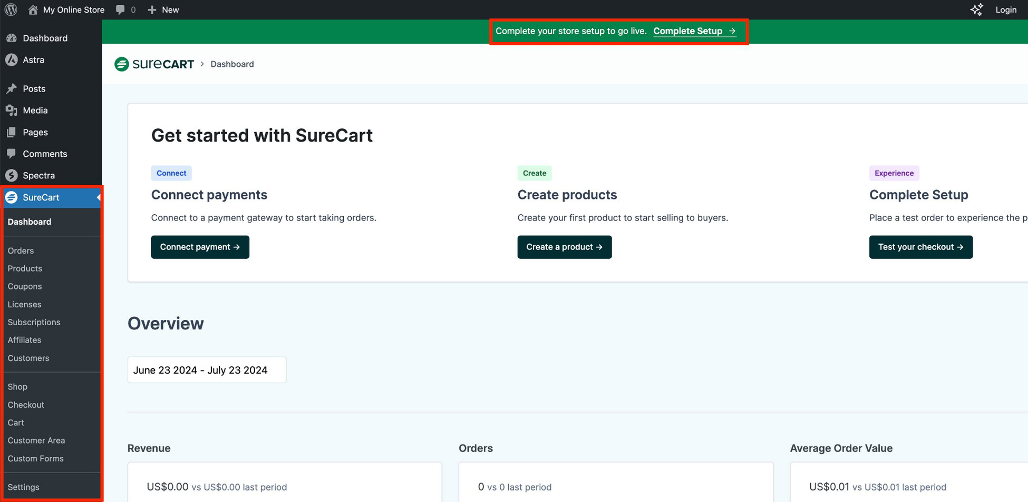
Task: Open SureCart Affiliates submenu
Action: click(x=24, y=340)
